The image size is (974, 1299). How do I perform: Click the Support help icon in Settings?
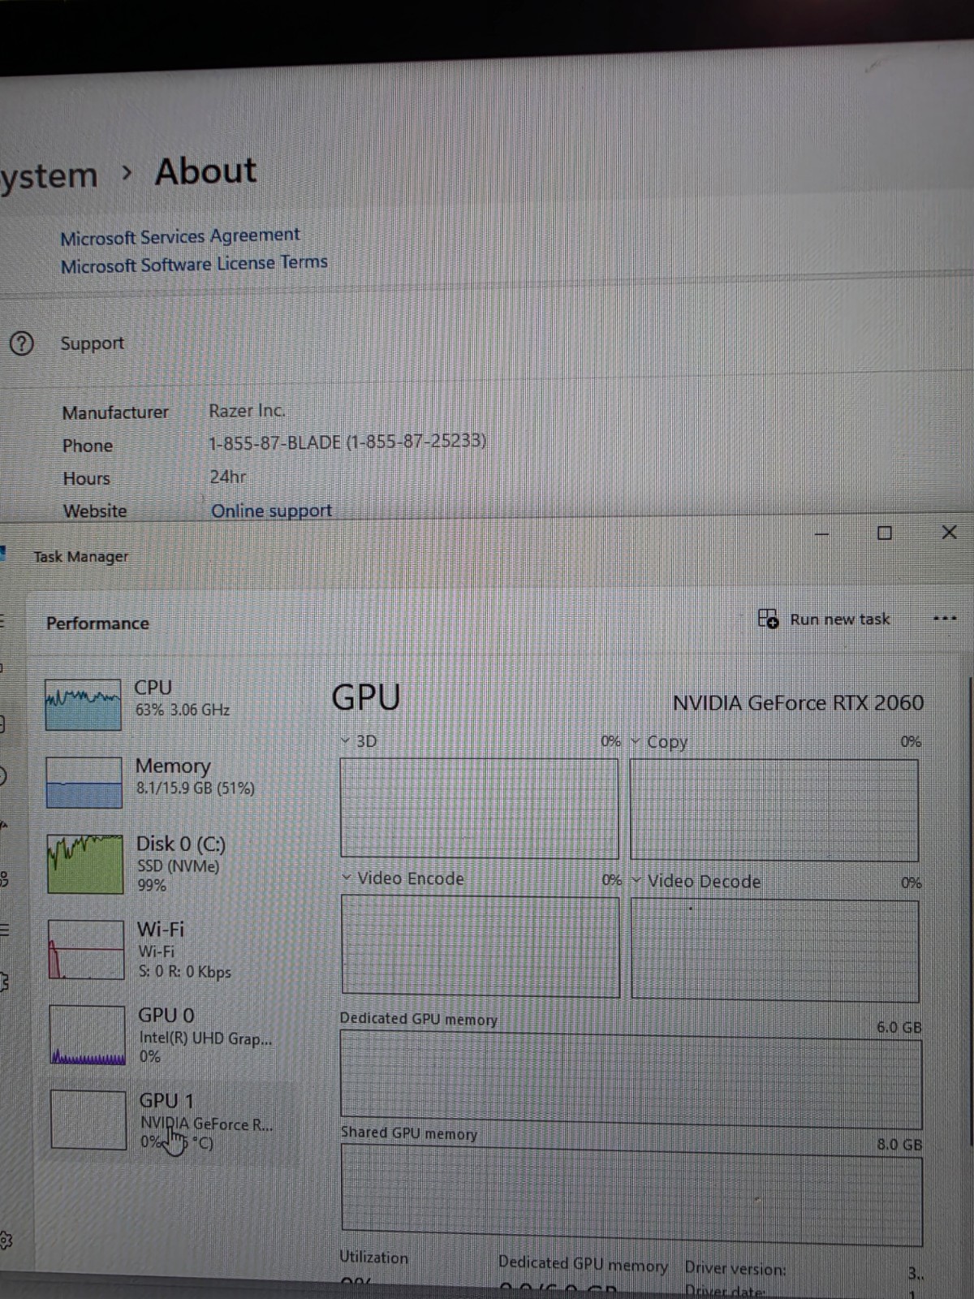(x=21, y=344)
